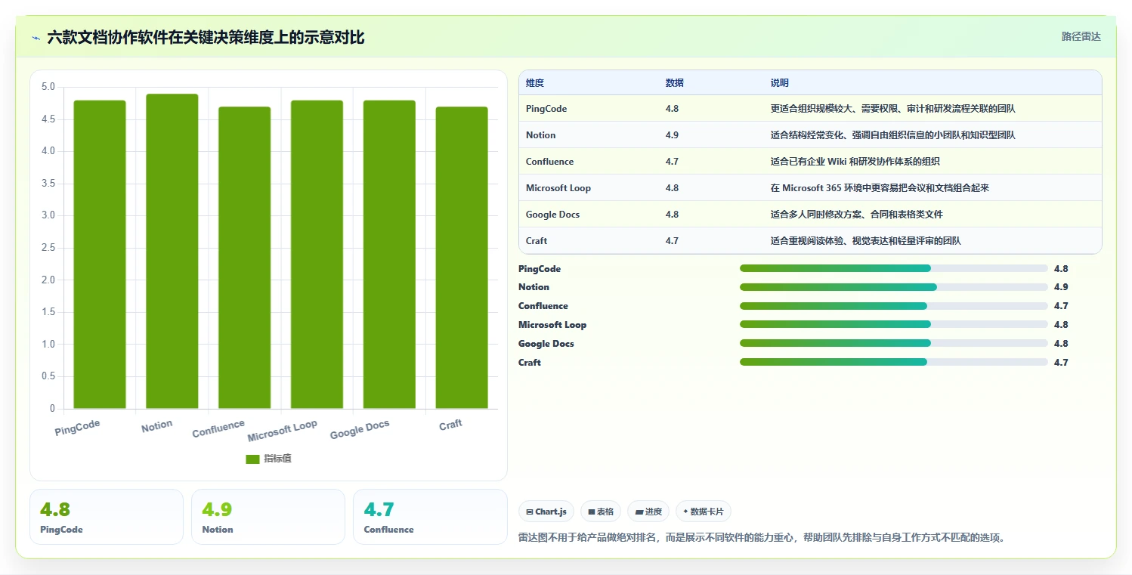Click the 数据 column header

pyautogui.click(x=675, y=82)
